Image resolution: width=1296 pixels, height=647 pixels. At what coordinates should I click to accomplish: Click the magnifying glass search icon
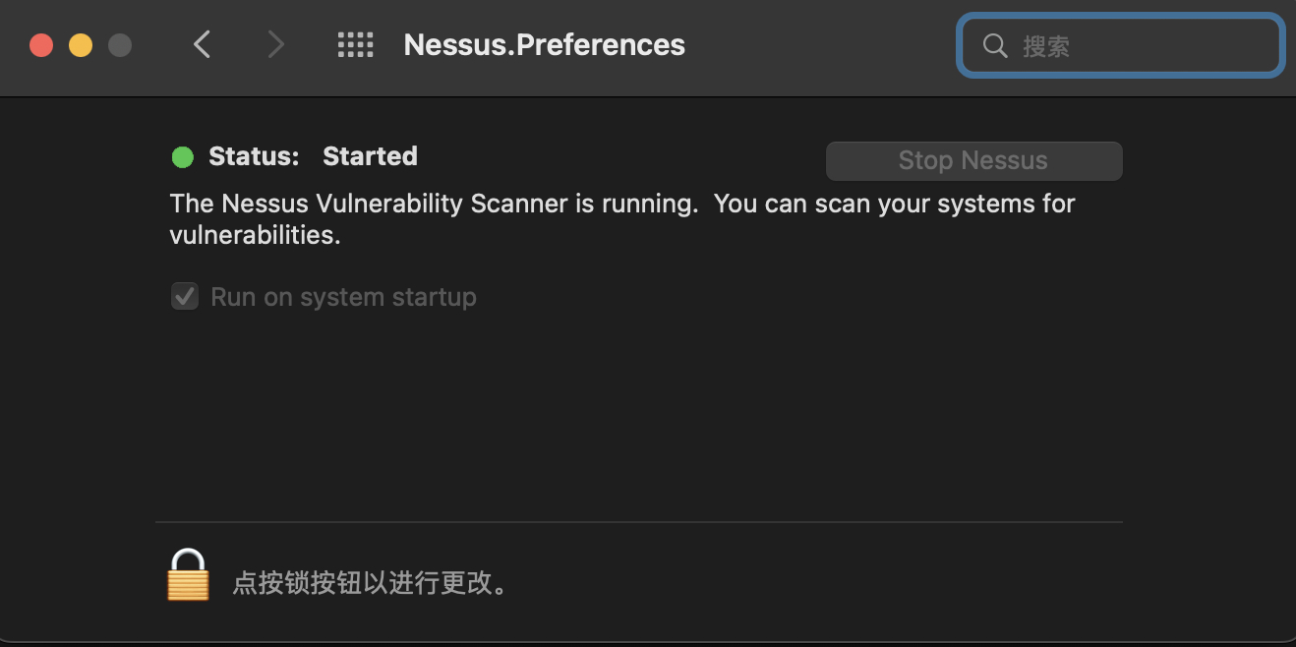[x=994, y=44]
